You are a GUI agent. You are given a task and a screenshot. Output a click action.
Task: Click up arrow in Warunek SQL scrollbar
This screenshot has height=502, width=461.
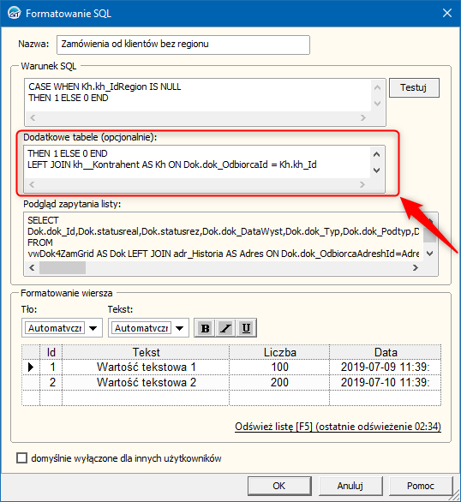pos(377,87)
